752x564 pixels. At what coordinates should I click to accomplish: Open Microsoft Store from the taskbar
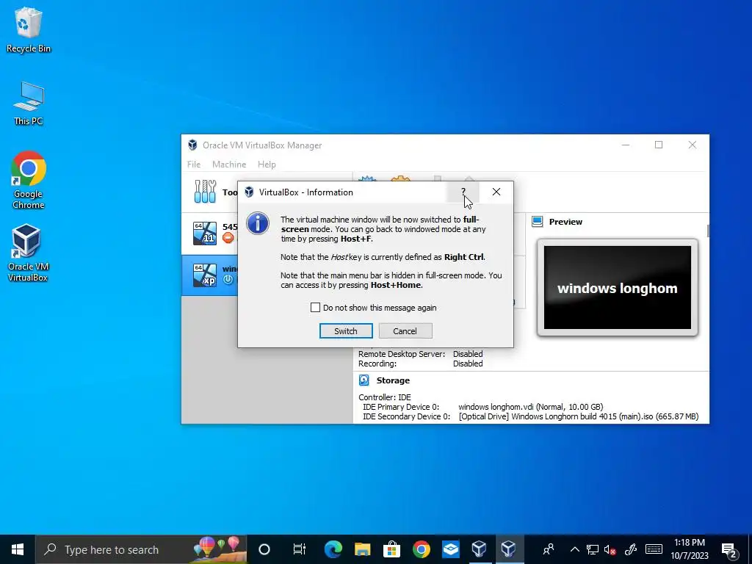click(x=392, y=549)
